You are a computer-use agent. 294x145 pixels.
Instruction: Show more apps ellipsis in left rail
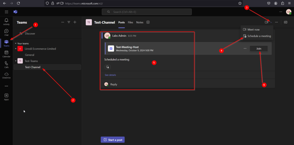6,86
